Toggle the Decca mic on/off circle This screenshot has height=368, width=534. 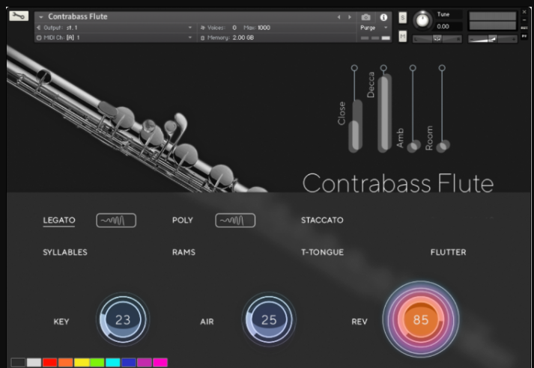383,68
